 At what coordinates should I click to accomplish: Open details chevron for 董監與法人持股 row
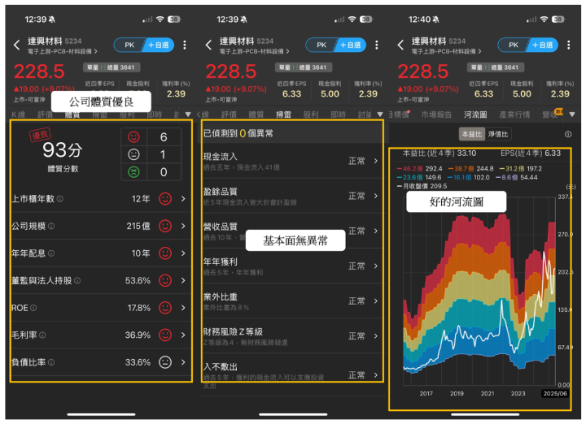point(183,281)
